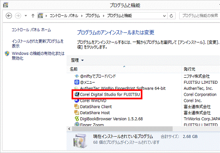220x153 pixels.
Task: Click the @メニュー program icon
Action: click(77, 82)
